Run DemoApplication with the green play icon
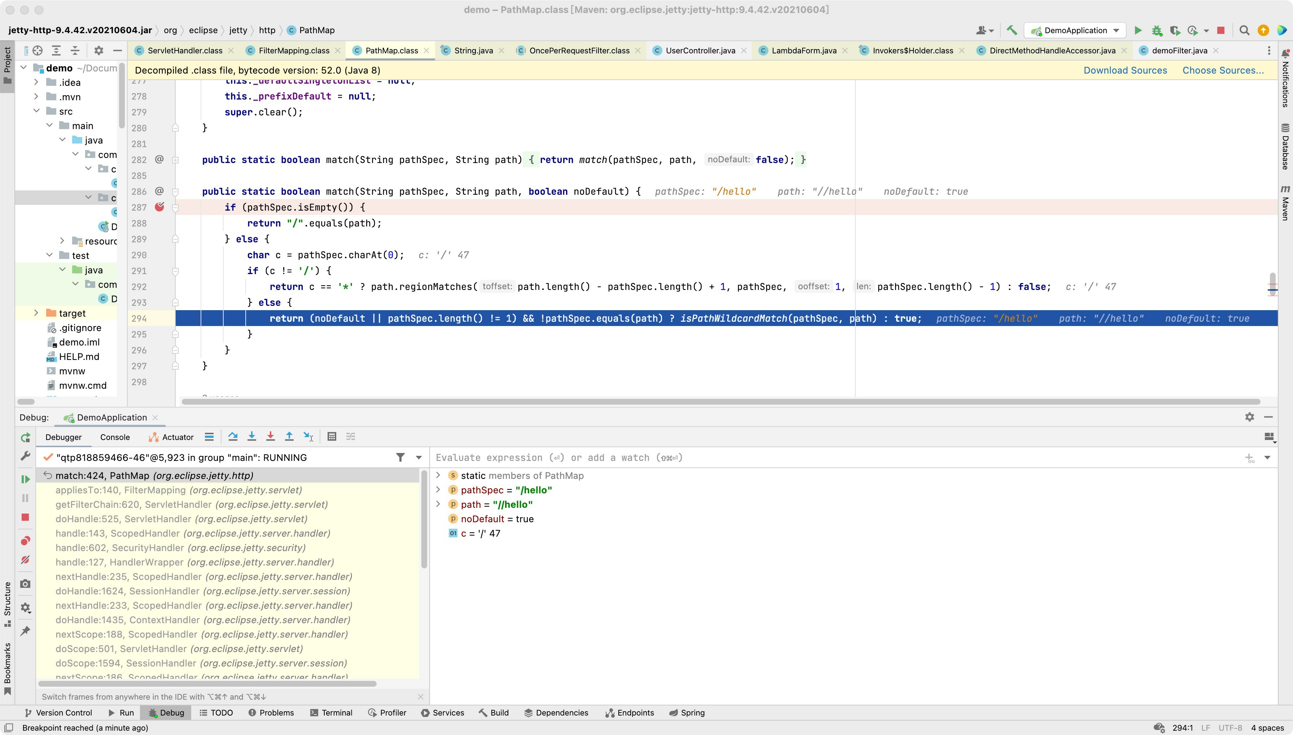Image resolution: width=1293 pixels, height=735 pixels. click(x=1138, y=30)
